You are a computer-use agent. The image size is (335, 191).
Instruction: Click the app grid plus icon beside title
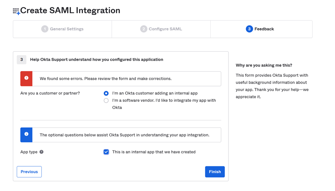click(16, 11)
